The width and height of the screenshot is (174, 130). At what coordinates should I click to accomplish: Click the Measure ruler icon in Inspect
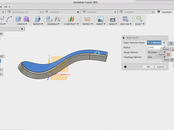87,19
